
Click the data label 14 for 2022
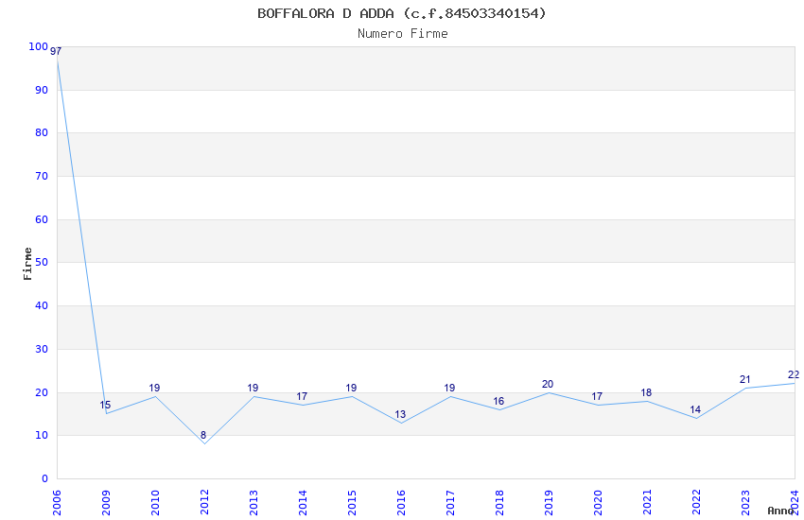click(x=695, y=409)
